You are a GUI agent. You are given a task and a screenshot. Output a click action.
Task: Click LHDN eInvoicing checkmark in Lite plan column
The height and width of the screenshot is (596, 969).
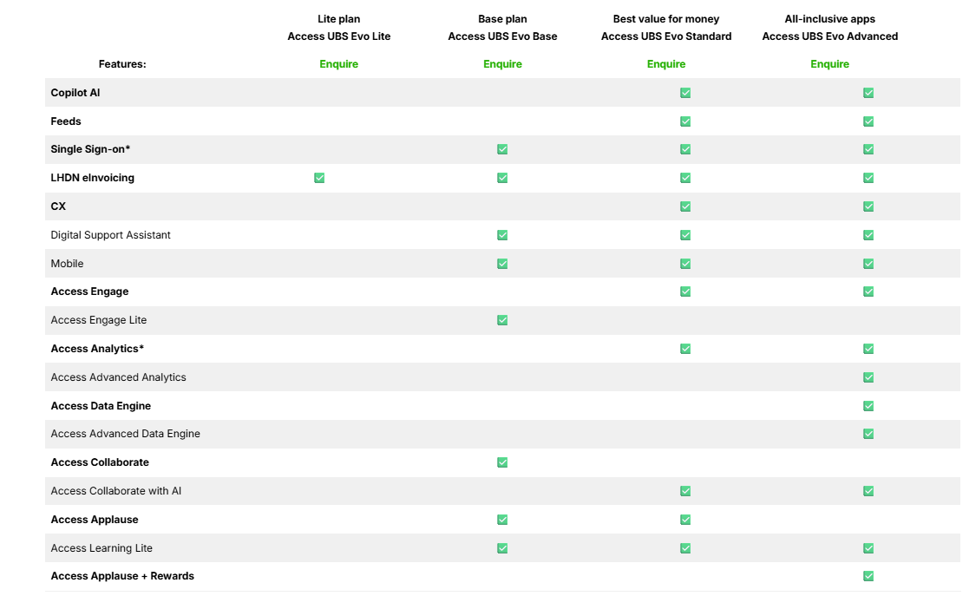tap(319, 178)
